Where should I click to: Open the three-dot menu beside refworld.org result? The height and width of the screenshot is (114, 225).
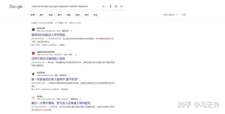(71, 31)
